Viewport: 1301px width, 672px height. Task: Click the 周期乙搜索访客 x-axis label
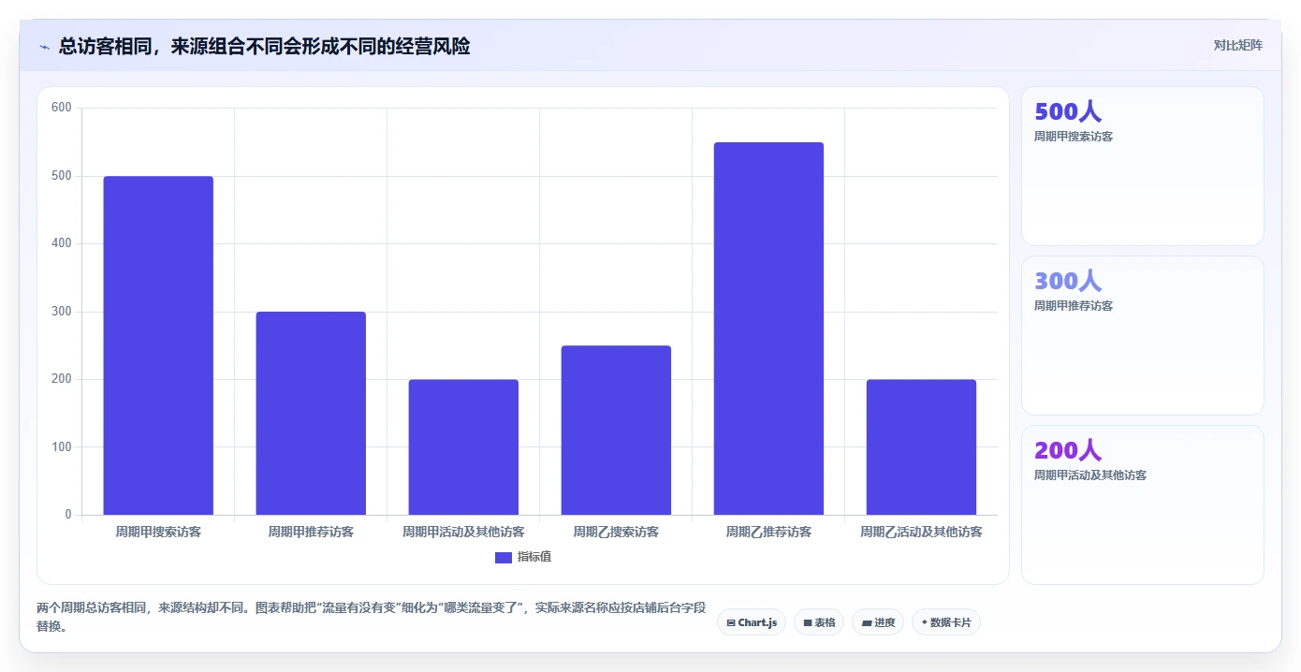616,532
